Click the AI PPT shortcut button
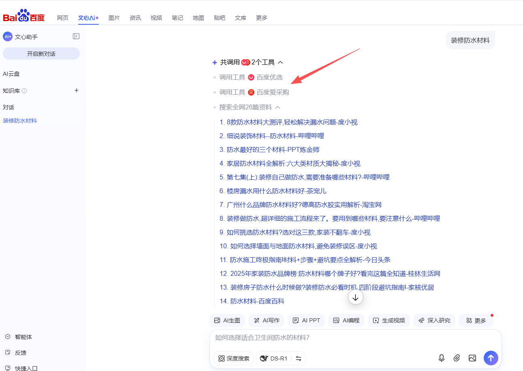 (x=307, y=320)
